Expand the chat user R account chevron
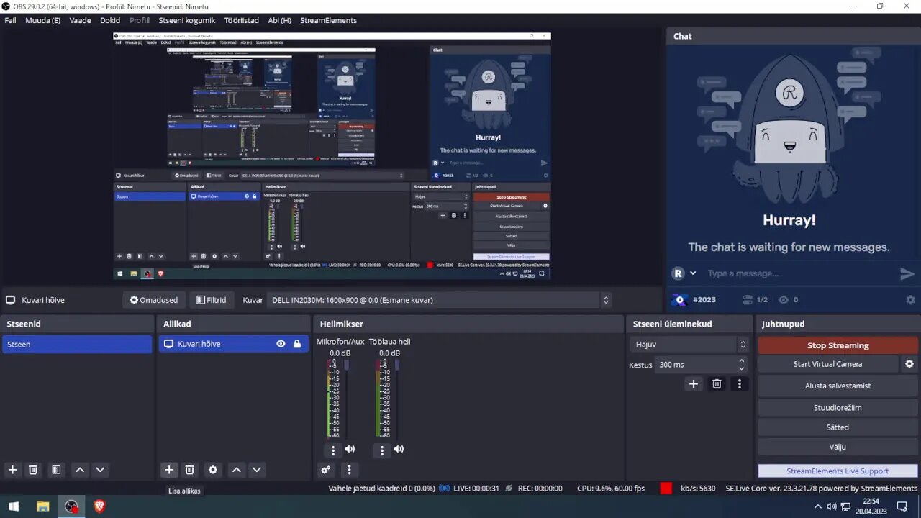921x518 pixels. click(693, 273)
